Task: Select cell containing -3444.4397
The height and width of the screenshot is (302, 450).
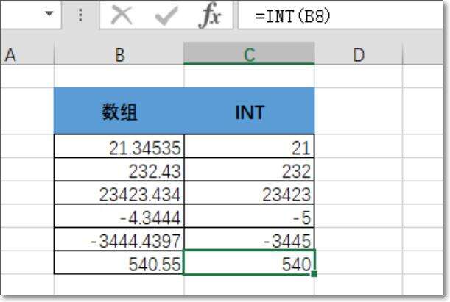Action: (x=119, y=240)
